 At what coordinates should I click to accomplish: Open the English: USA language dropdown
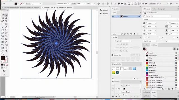[x=155, y=41]
